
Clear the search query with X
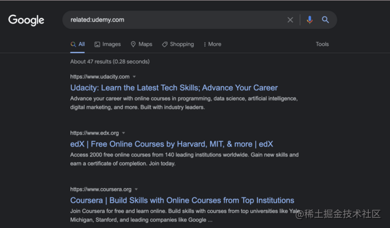[290, 20]
